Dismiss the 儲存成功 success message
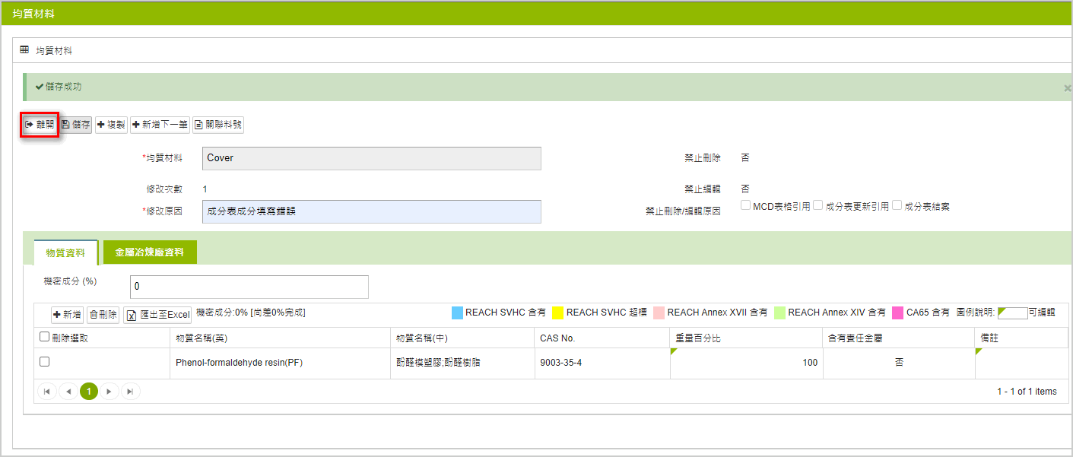 tap(1067, 88)
